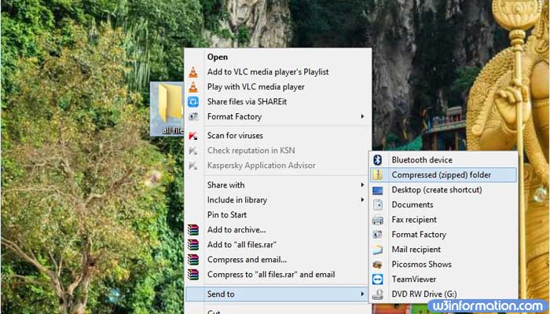Choose Send to in context menu
The width and height of the screenshot is (550, 314).
pos(277,294)
